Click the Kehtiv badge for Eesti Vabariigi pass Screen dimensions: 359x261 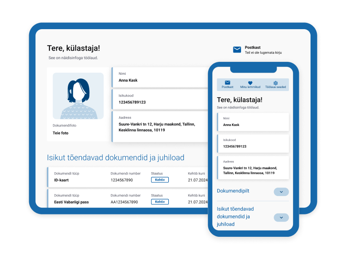[x=160, y=202]
